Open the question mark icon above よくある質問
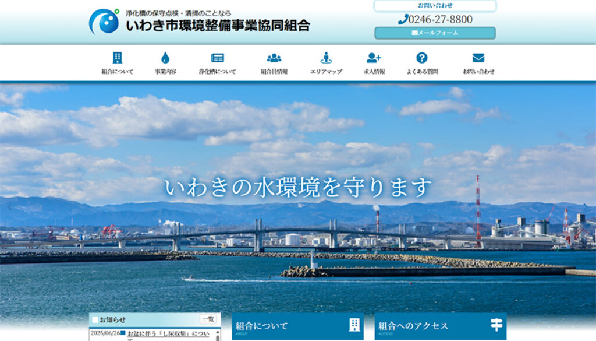 420,57
